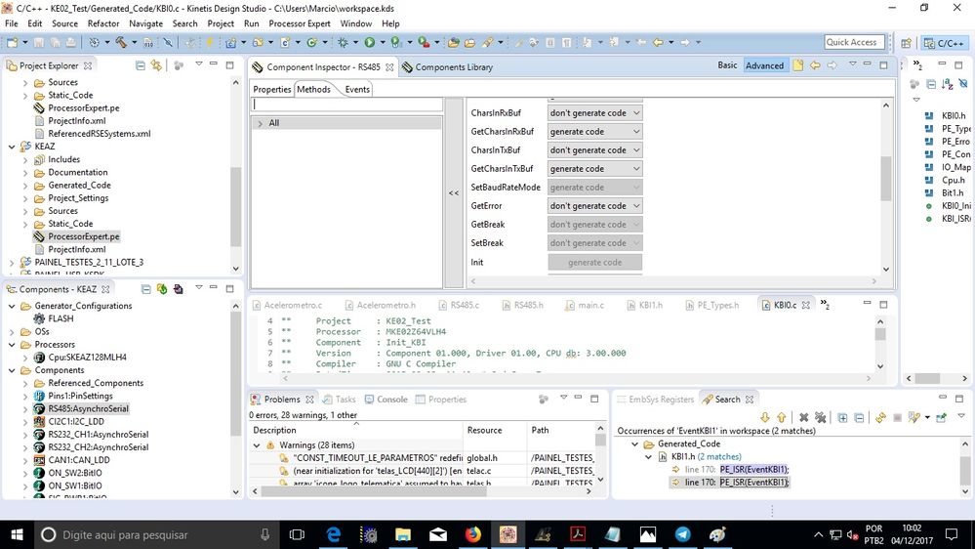Viewport: 975px width, 549px height.
Task: Click Show Next Match arrow in Search
Action: click(765, 417)
